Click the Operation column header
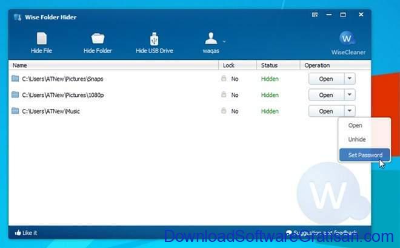The height and width of the screenshot is (248, 400). pos(336,65)
